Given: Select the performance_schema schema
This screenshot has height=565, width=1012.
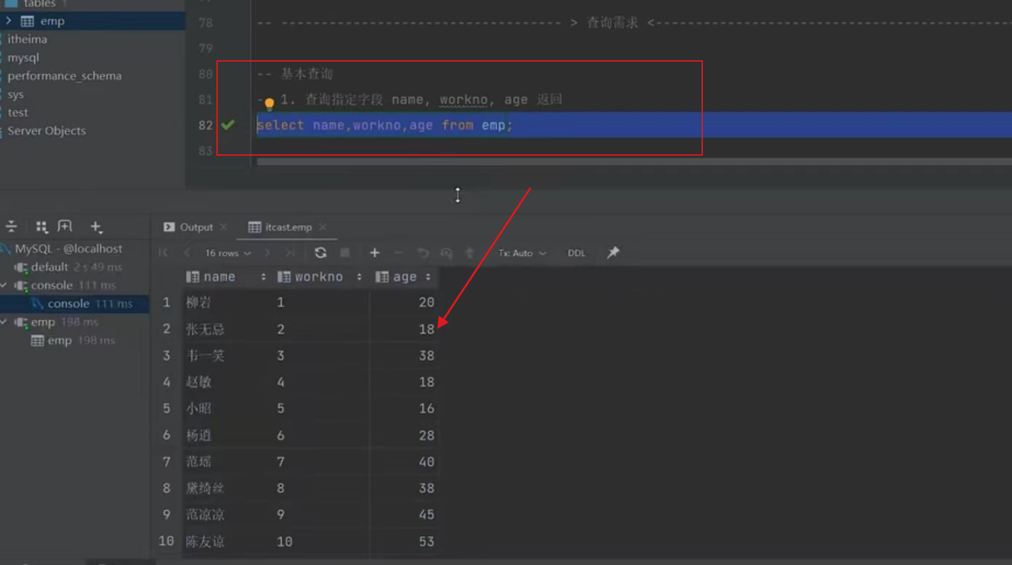Looking at the screenshot, I should (64, 76).
